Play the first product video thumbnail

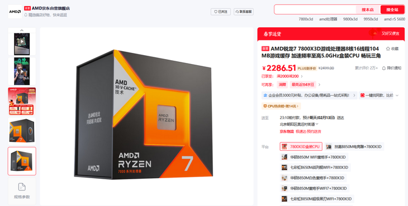(x=22, y=41)
